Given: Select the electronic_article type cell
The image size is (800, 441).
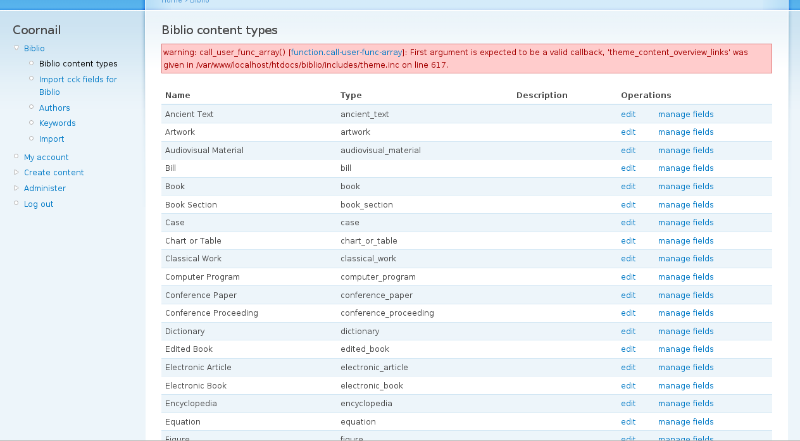Looking at the screenshot, I should 374,368.
